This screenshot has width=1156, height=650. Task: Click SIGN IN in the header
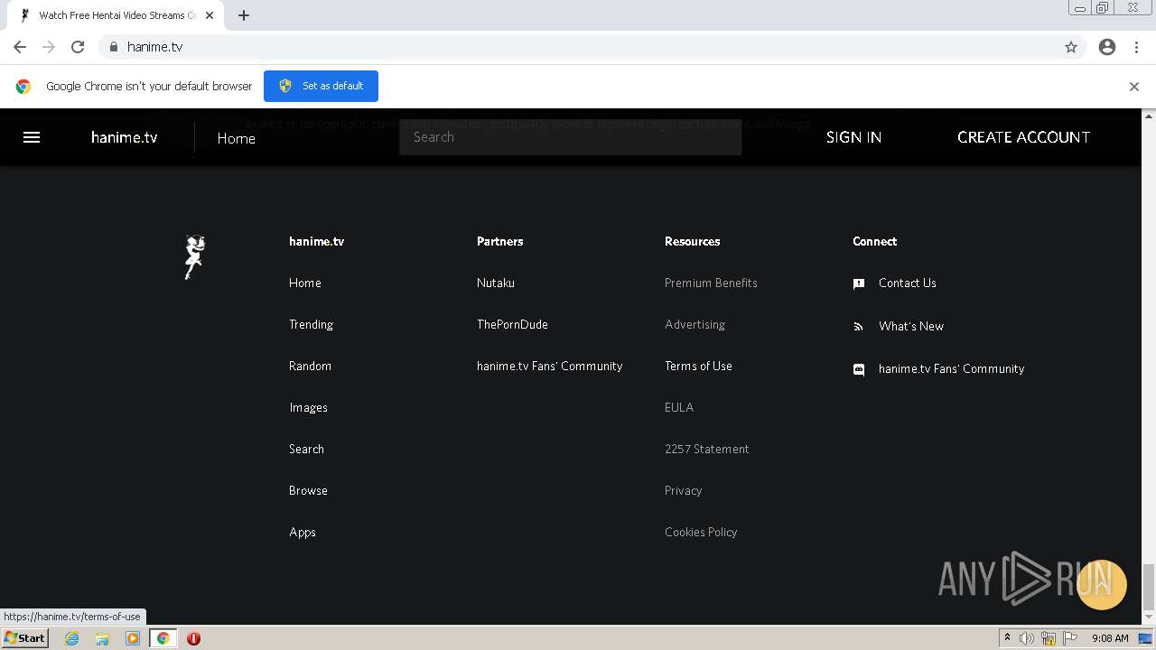pos(853,137)
